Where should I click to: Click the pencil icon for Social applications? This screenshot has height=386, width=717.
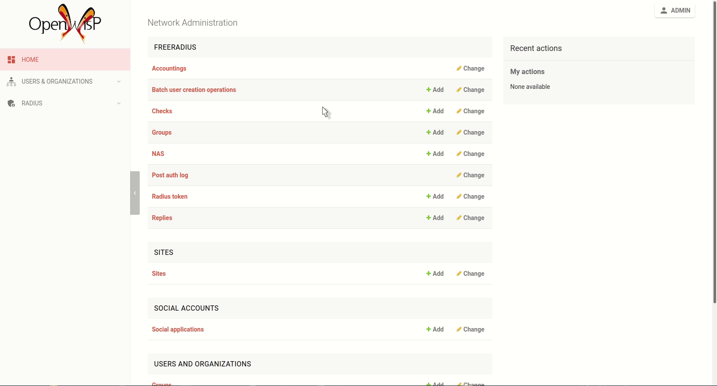(x=459, y=329)
